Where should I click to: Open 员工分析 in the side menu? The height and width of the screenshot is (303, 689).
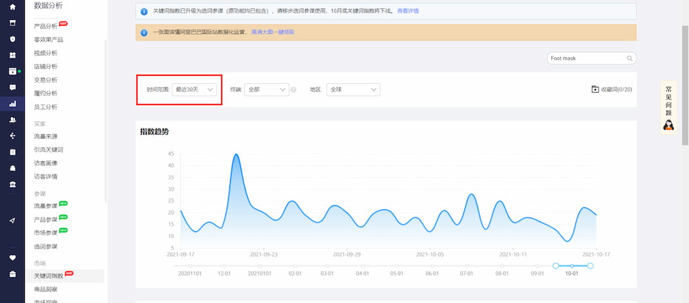(x=45, y=107)
